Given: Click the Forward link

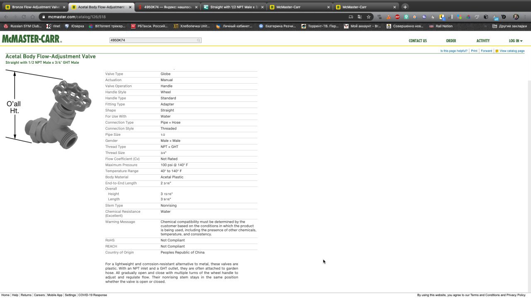Looking at the screenshot, I should click(486, 51).
